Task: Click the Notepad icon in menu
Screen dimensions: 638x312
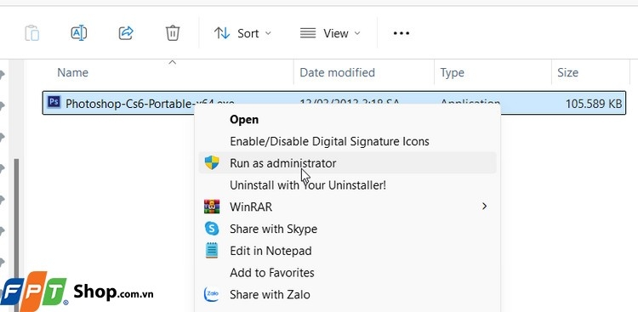Action: [212, 251]
